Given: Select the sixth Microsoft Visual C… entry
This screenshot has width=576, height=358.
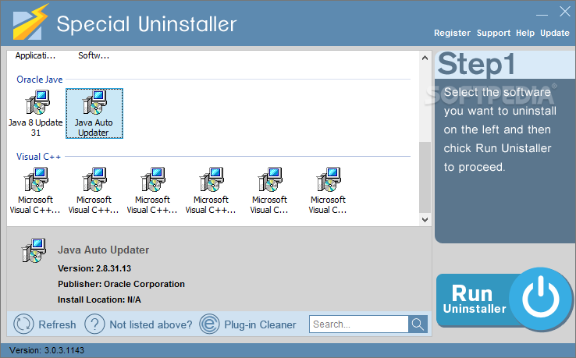Looking at the screenshot, I should point(328,190).
